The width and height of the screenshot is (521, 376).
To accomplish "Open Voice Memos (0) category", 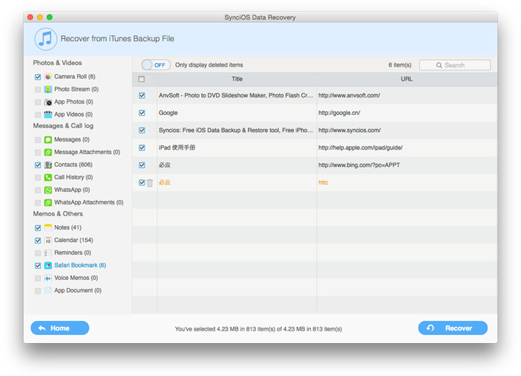I will pos(76,278).
